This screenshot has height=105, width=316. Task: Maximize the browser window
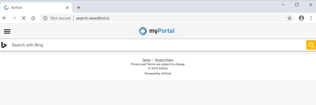[x=297, y=5]
